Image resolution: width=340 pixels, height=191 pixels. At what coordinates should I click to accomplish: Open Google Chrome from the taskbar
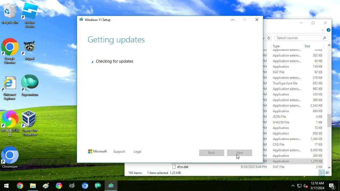coord(20,186)
